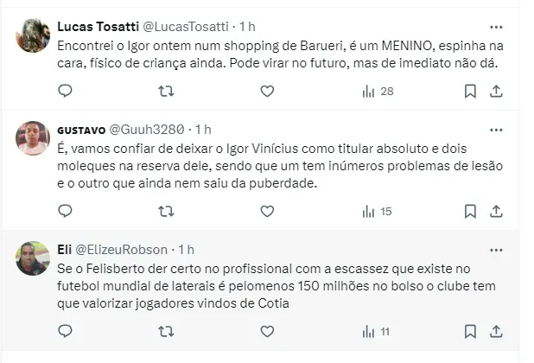Share Lucas Tosatti's tweet
Image resolution: width=534 pixels, height=363 pixels.
pos(496,91)
